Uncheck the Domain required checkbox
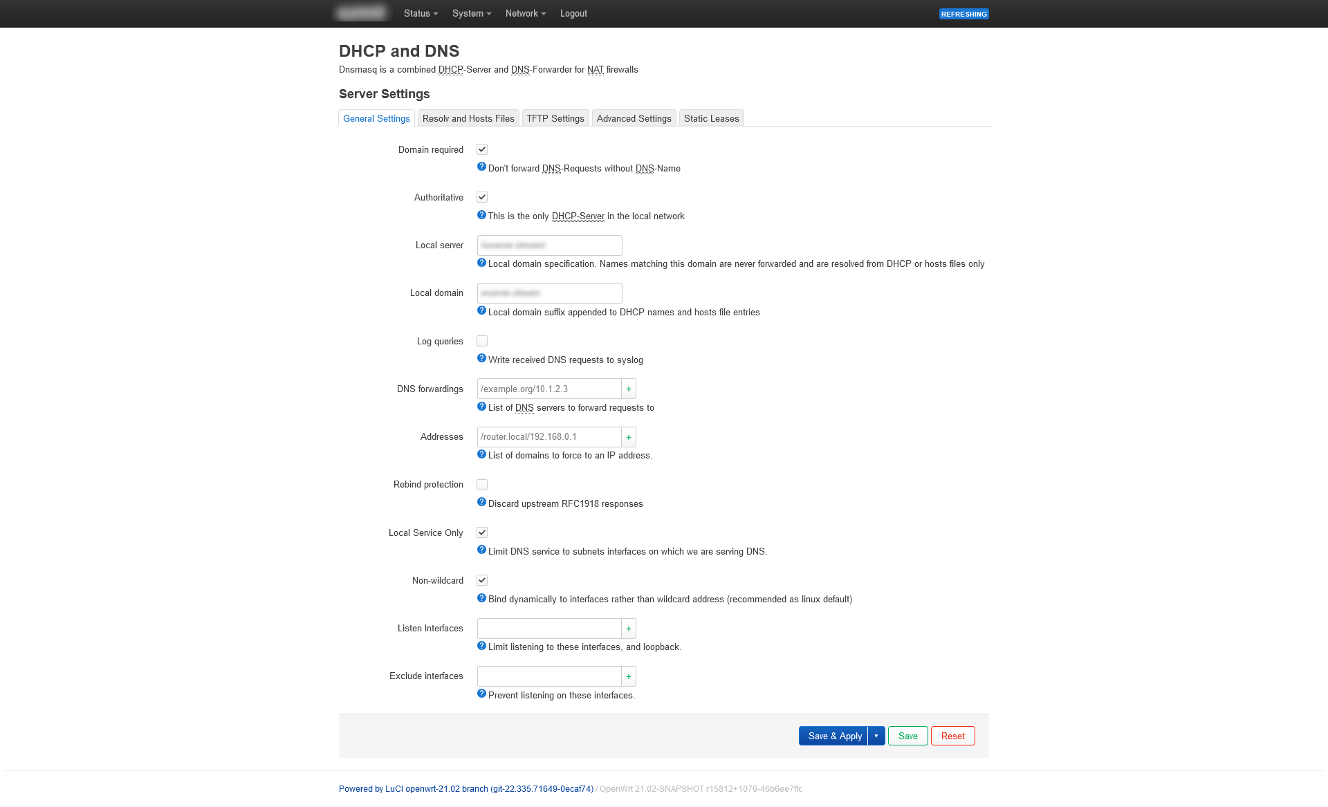 pyautogui.click(x=482, y=149)
